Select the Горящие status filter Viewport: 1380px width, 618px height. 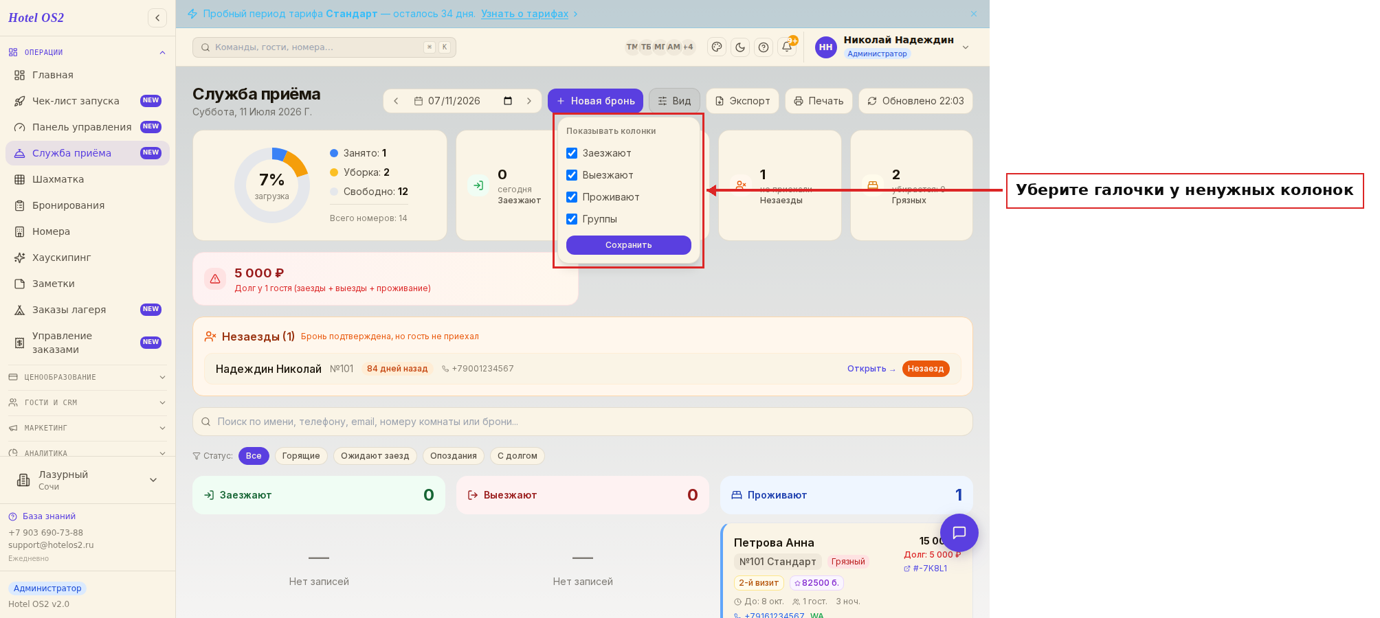(301, 456)
